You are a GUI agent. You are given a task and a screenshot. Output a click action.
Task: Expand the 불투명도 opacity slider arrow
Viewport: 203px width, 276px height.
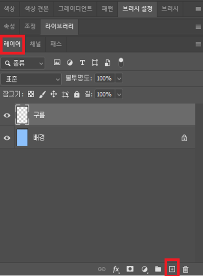coord(119,78)
